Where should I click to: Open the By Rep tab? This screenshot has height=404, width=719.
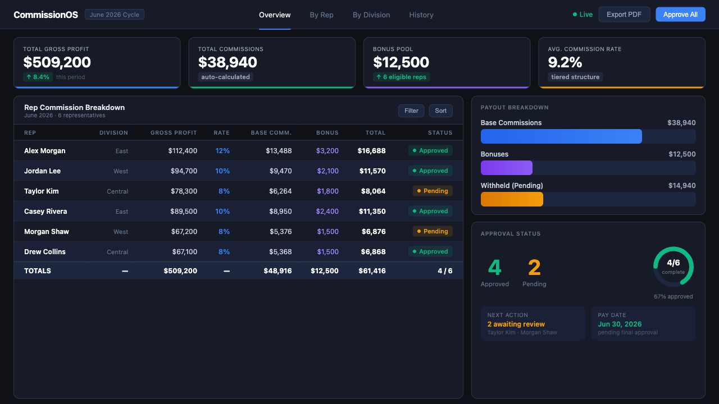(321, 15)
